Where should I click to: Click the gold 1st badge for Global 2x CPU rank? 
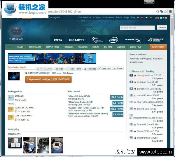(x=11, y=109)
